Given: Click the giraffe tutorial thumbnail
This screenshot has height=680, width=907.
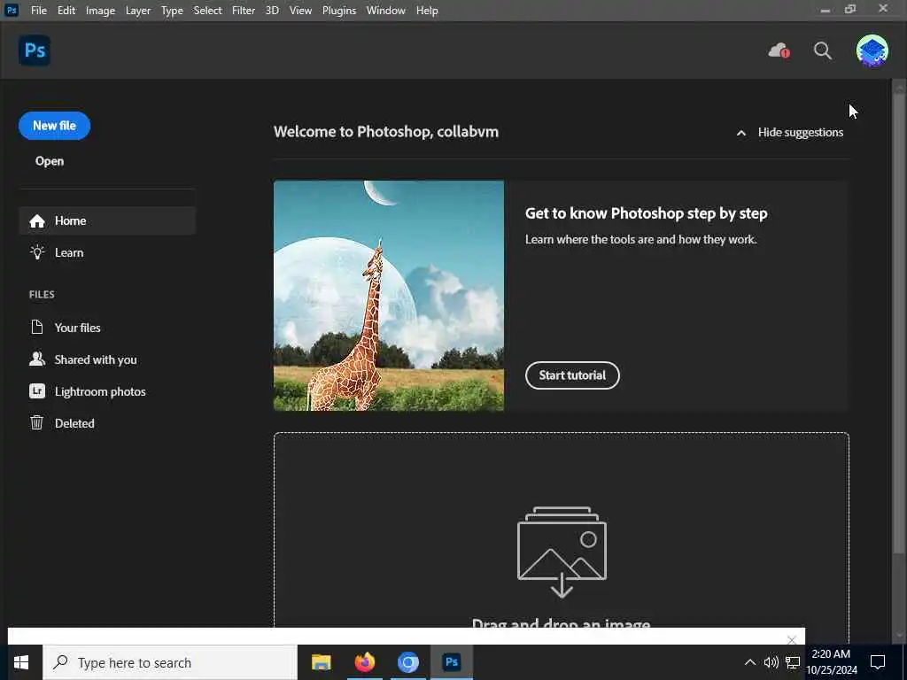Looking at the screenshot, I should (389, 296).
